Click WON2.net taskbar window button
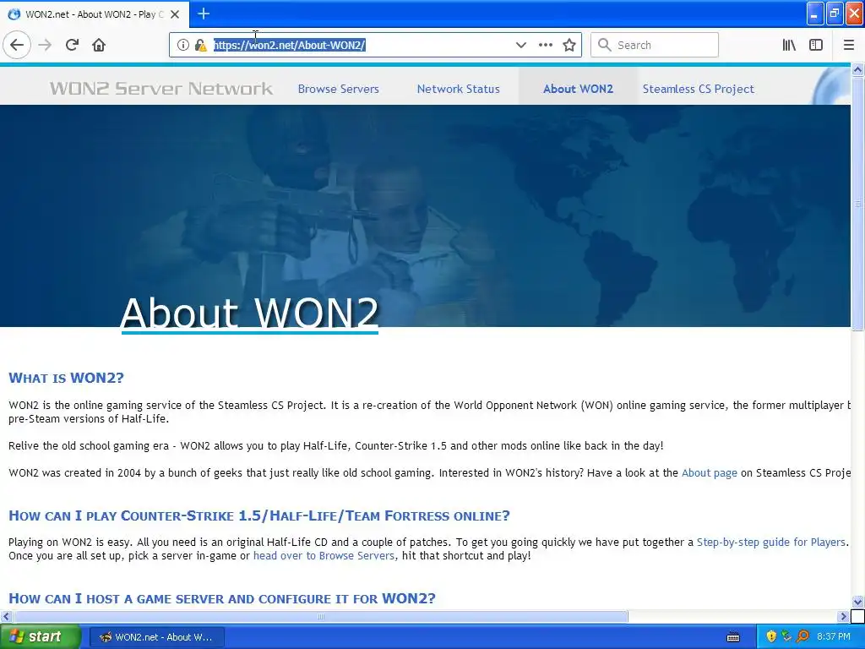 [x=156, y=637]
